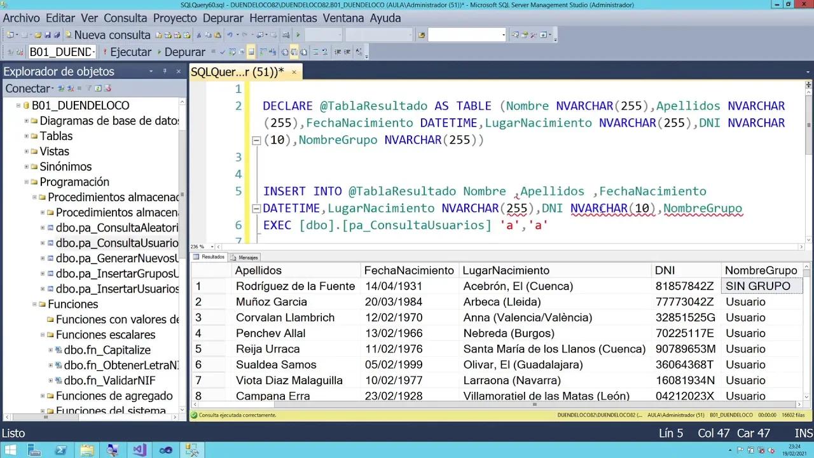Click the Save (floppy disk) toolbar icon
The height and width of the screenshot is (458, 814).
tap(48, 35)
